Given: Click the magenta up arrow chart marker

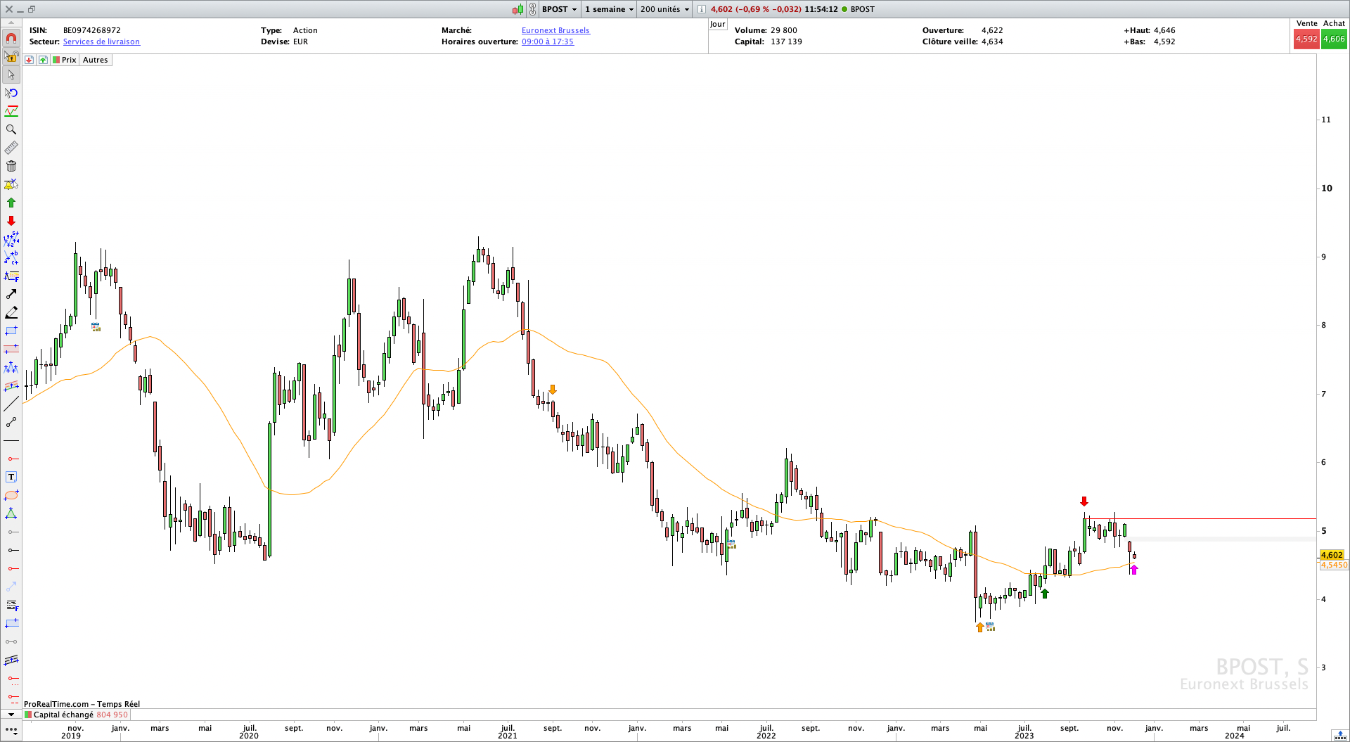Looking at the screenshot, I should [1133, 570].
